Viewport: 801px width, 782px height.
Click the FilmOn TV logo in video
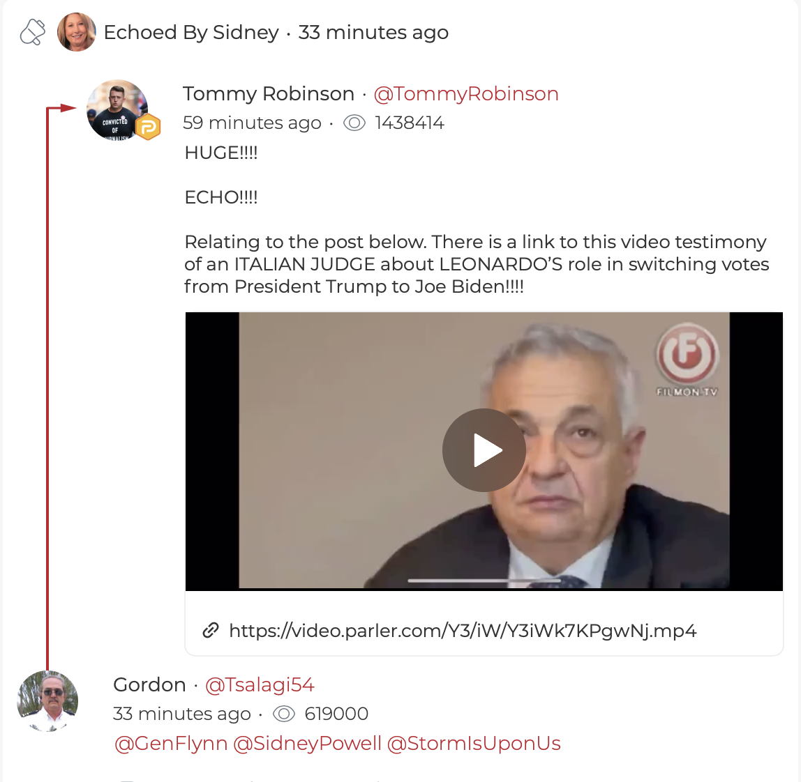(687, 360)
